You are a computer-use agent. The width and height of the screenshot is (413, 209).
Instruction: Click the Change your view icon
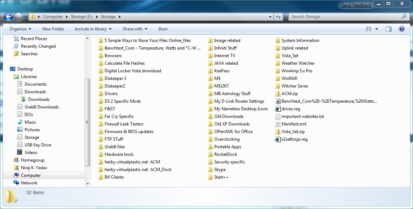coord(369,29)
